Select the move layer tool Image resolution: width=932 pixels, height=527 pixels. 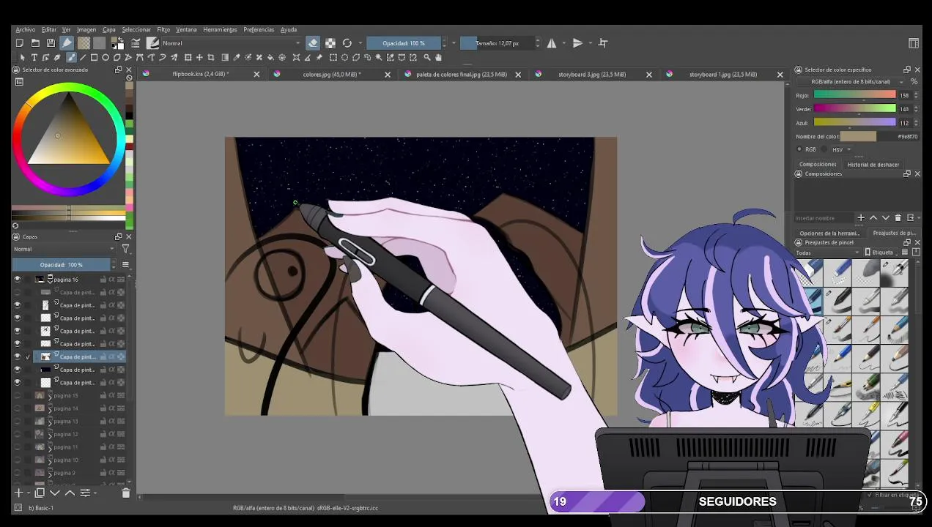[x=199, y=57]
